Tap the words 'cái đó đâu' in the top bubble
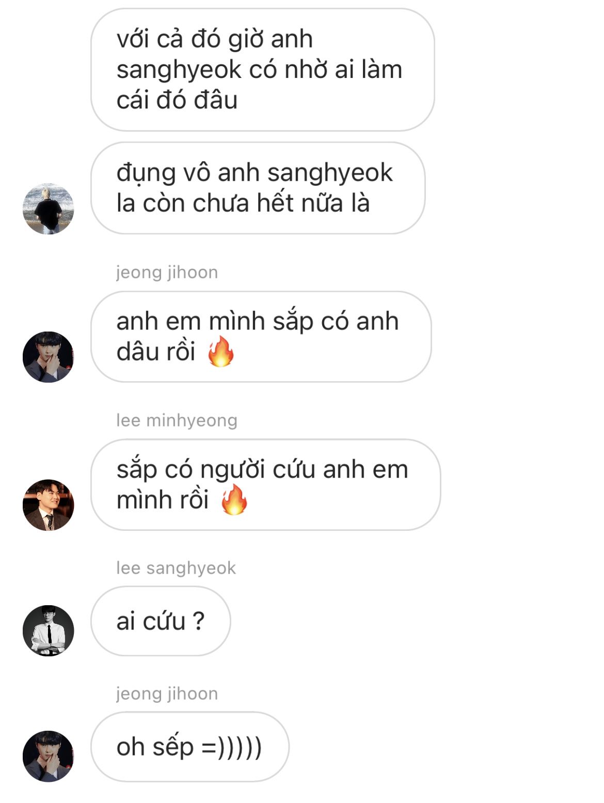 177,100
